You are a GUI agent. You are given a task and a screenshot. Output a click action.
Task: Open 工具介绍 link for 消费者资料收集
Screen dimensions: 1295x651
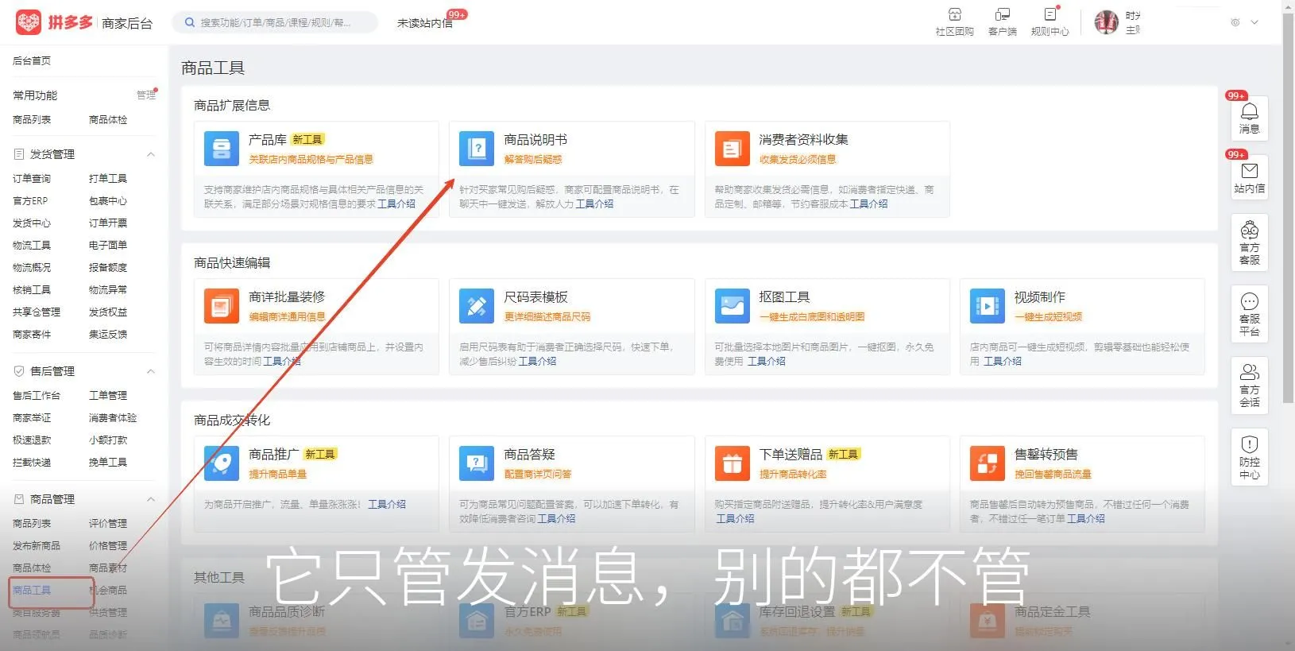click(868, 204)
